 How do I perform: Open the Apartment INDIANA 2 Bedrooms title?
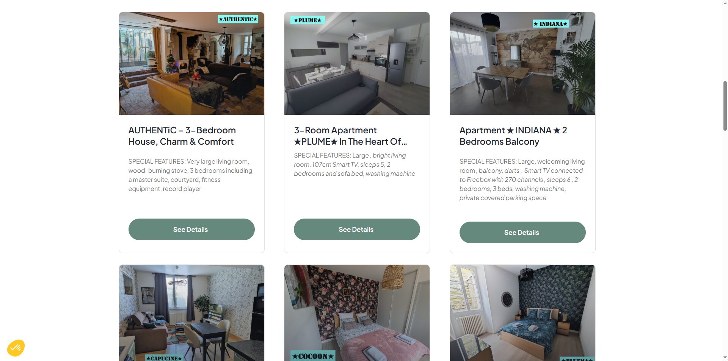point(513,136)
